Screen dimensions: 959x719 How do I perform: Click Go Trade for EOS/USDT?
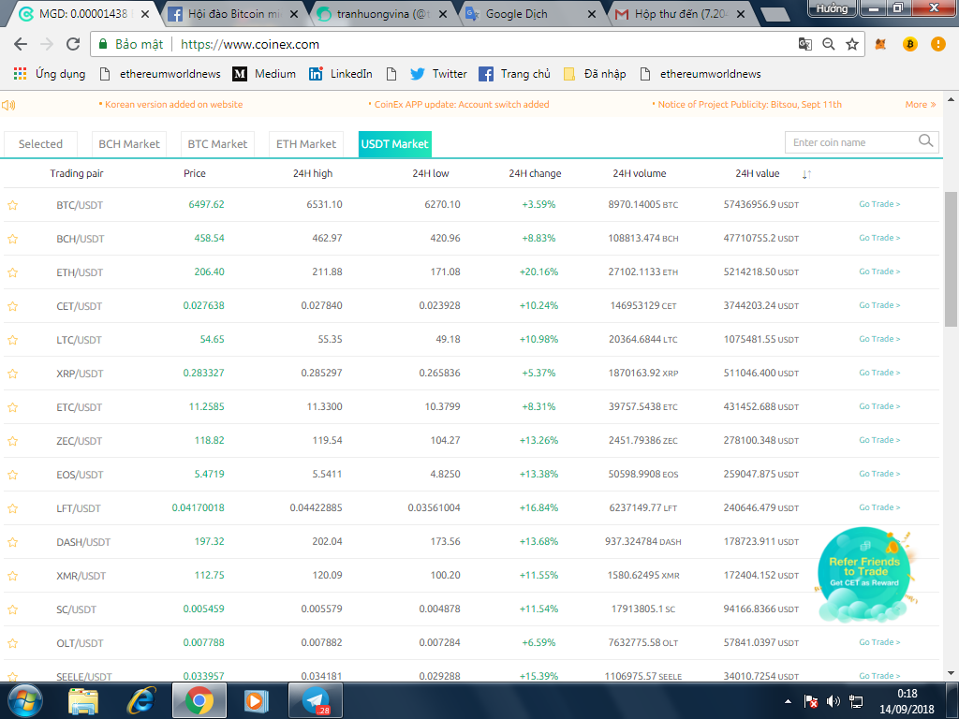click(x=879, y=474)
